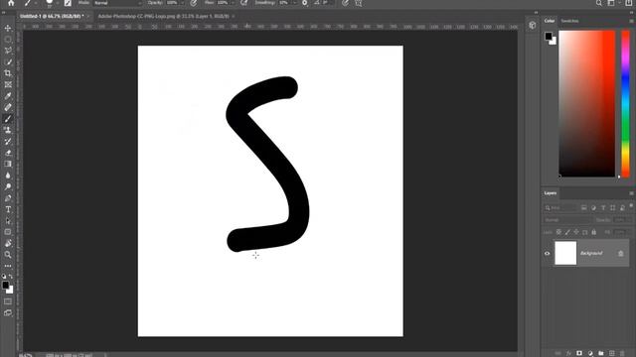
Task: Click the Smoothing value field
Action: (x=284, y=3)
